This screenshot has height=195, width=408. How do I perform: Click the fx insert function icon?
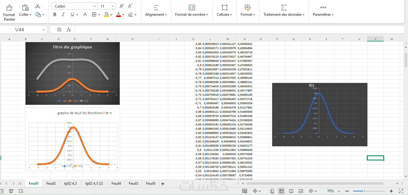tap(69, 30)
